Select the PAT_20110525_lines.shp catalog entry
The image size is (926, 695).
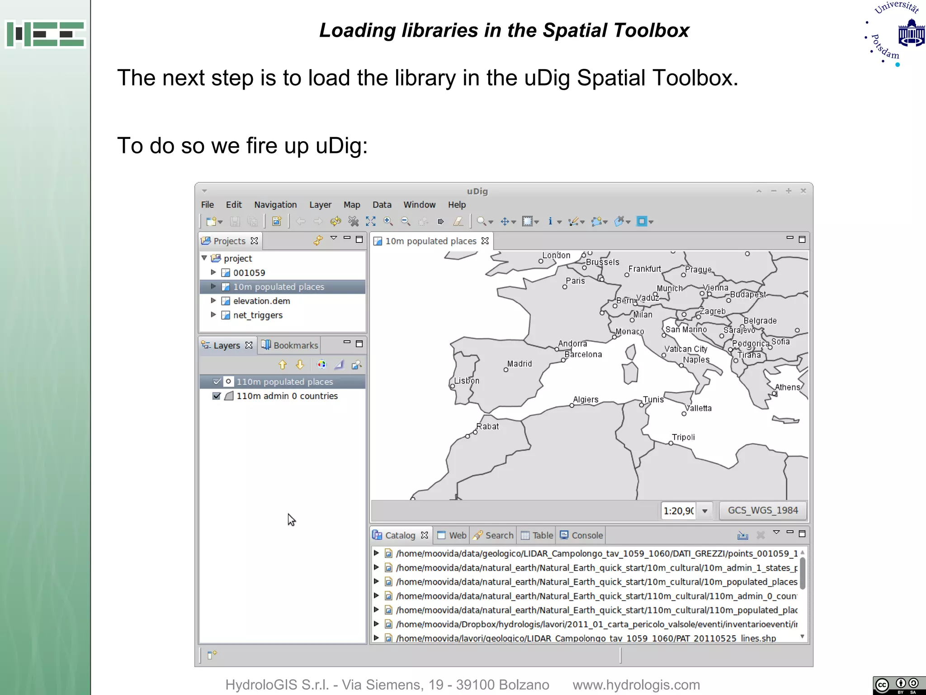[x=586, y=638]
